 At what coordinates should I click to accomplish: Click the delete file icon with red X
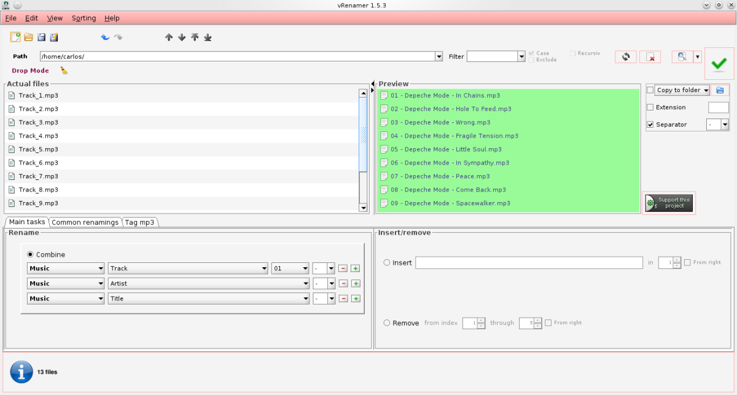(650, 57)
